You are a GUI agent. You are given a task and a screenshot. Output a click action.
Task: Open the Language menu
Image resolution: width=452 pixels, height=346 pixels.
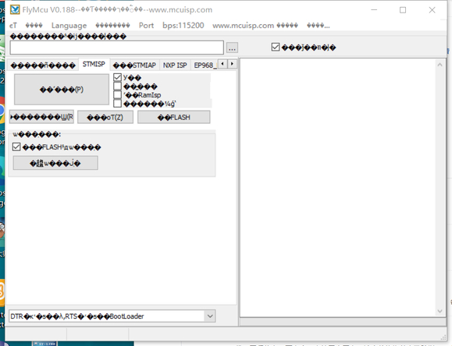[69, 26]
